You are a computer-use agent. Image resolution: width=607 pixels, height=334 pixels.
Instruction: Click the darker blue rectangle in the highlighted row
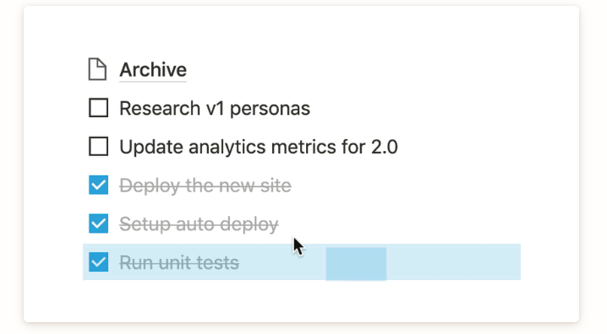tap(356, 264)
